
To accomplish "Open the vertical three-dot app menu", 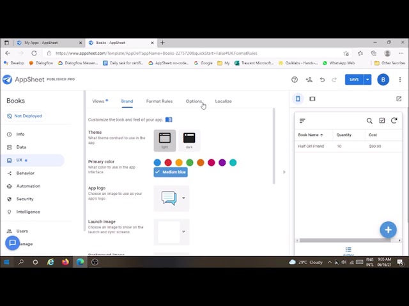I will point(400,80).
